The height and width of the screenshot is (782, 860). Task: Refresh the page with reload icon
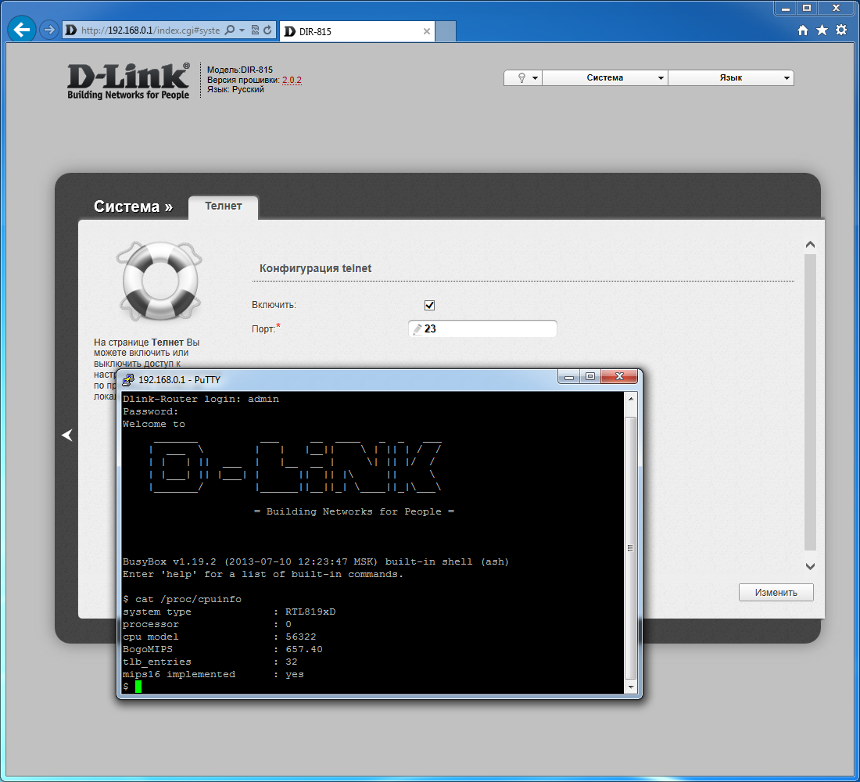tap(267, 30)
